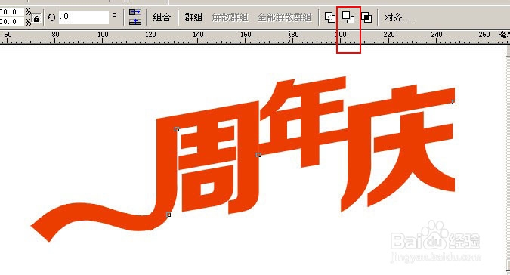Click the 200 mark on the ruler

[341, 35]
